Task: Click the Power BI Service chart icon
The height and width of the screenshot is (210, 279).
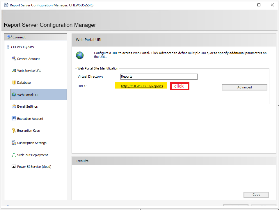Action: 14,166
